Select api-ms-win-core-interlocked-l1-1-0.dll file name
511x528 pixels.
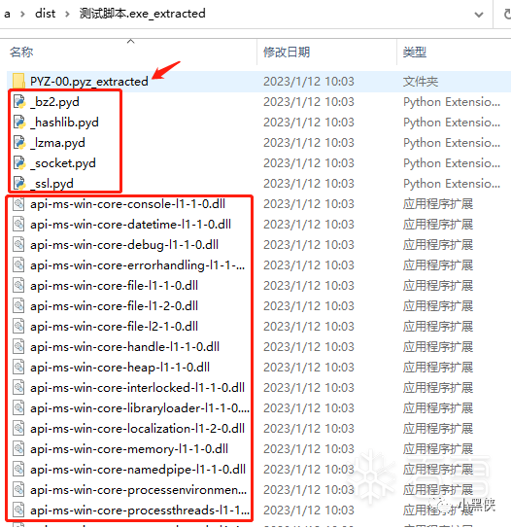(x=138, y=388)
